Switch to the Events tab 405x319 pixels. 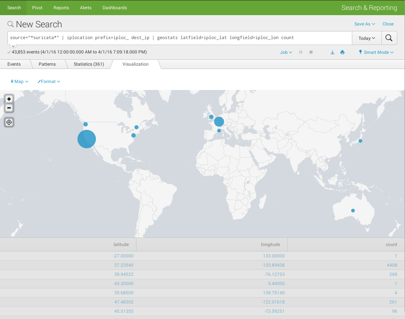pyautogui.click(x=14, y=64)
